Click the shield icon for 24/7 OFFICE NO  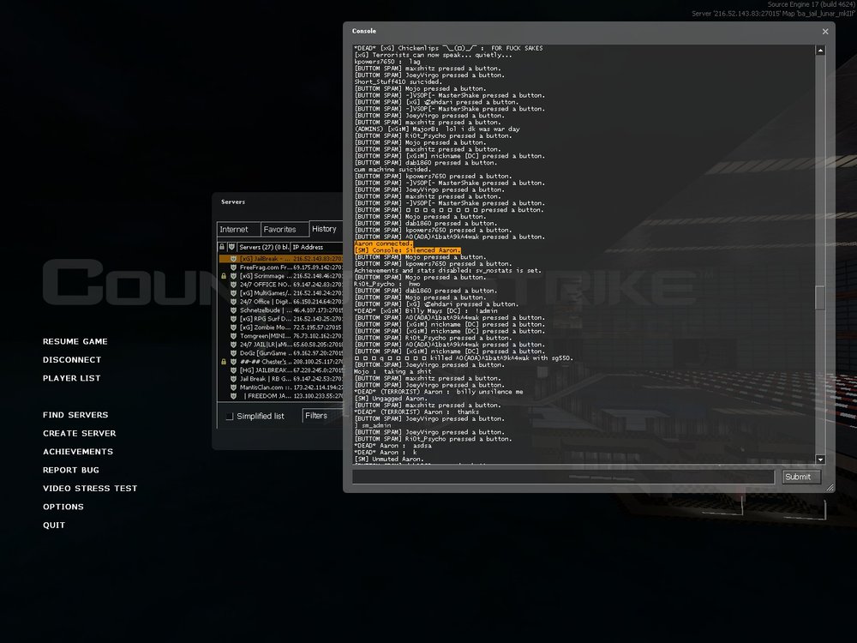click(233, 285)
